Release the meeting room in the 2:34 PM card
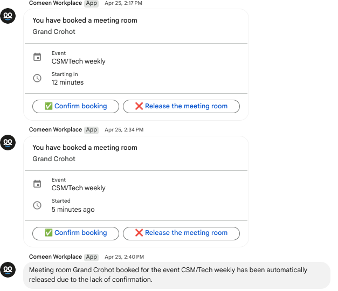This screenshot has height=291, width=338. pyautogui.click(x=181, y=233)
